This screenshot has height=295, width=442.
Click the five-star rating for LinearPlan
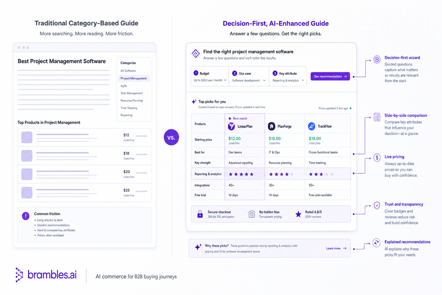[241, 174]
